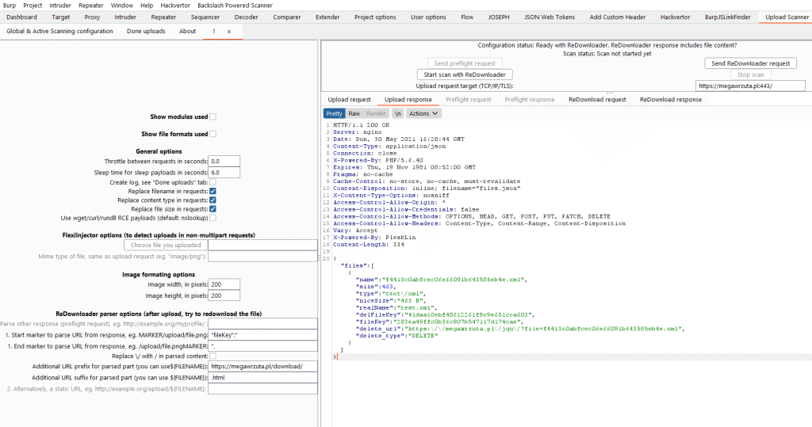Click Choose file you uploaded button
The height and width of the screenshot is (427, 812).
tap(166, 246)
